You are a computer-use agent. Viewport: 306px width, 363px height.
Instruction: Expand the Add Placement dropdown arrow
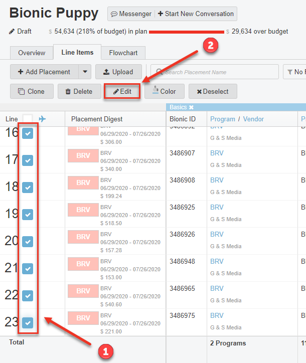(85, 72)
